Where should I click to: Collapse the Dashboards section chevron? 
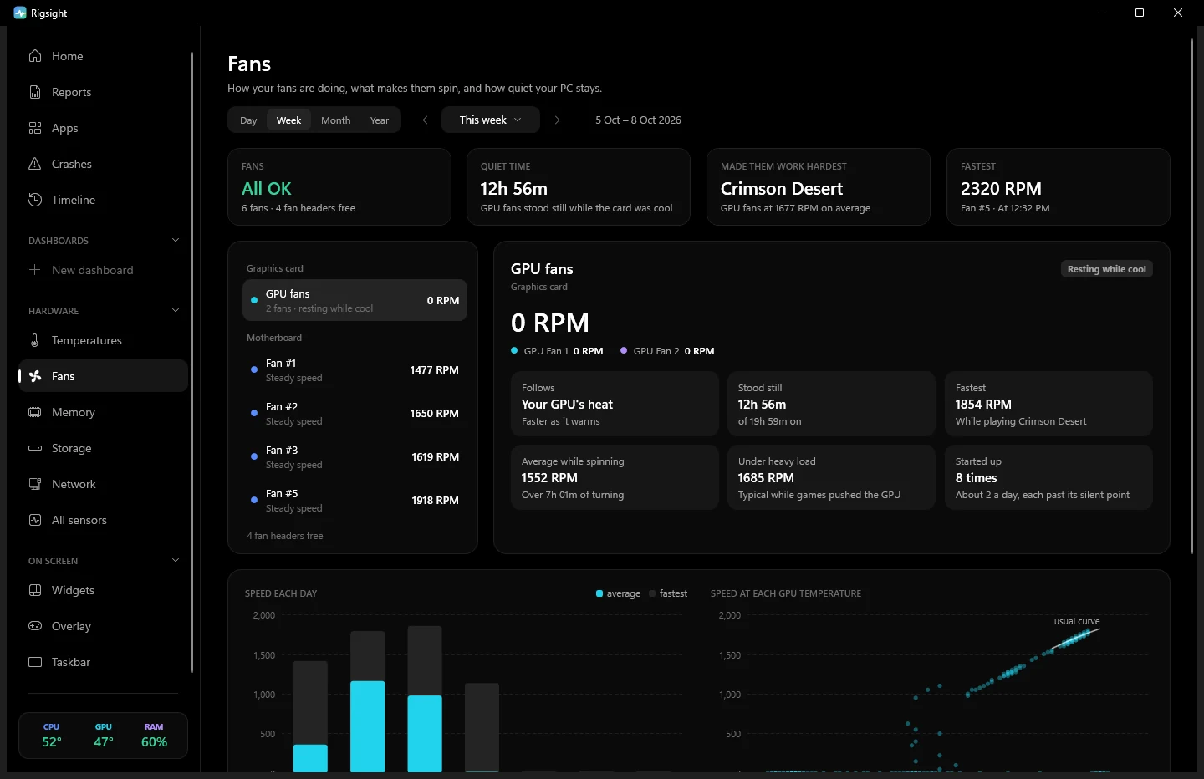(176, 240)
